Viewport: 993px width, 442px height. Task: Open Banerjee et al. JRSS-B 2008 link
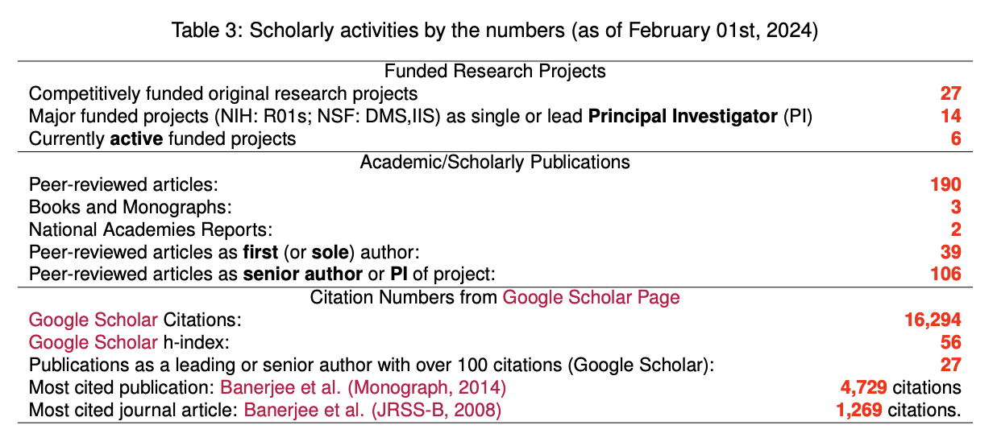tap(372, 411)
